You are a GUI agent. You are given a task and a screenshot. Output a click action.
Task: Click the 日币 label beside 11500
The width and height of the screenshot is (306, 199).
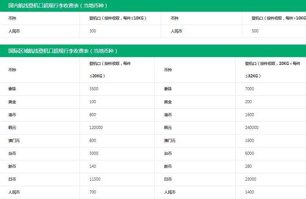(12, 179)
